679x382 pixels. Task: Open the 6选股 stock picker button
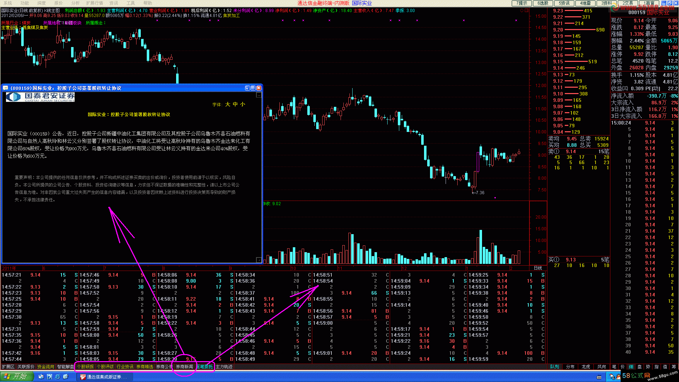[x=543, y=3]
